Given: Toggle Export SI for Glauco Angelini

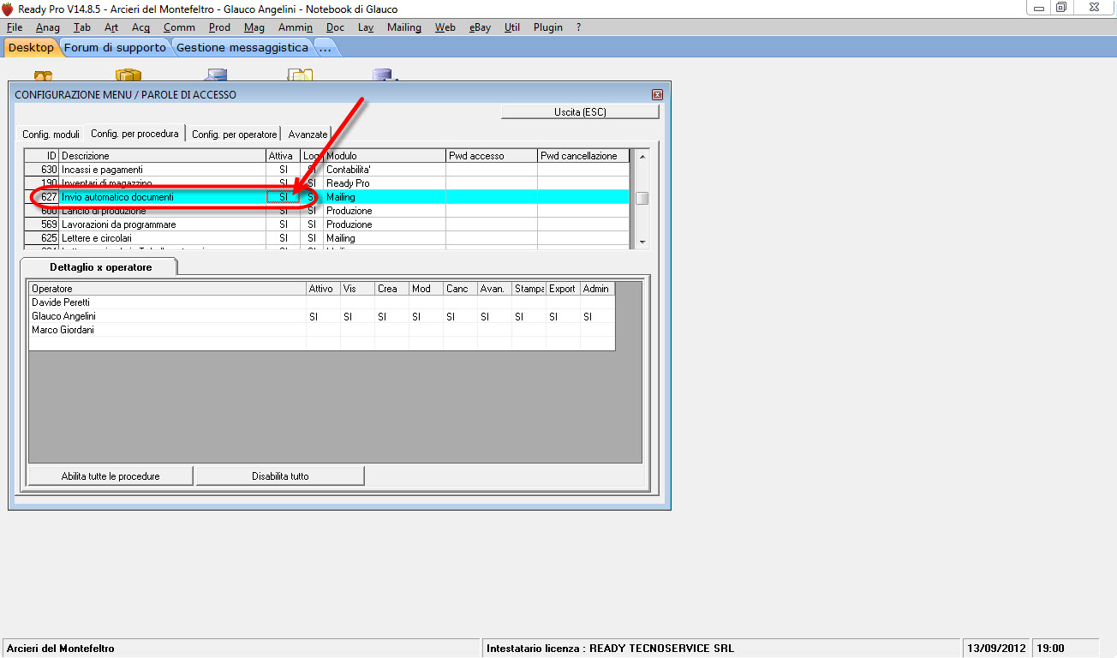Looking at the screenshot, I should point(563,316).
